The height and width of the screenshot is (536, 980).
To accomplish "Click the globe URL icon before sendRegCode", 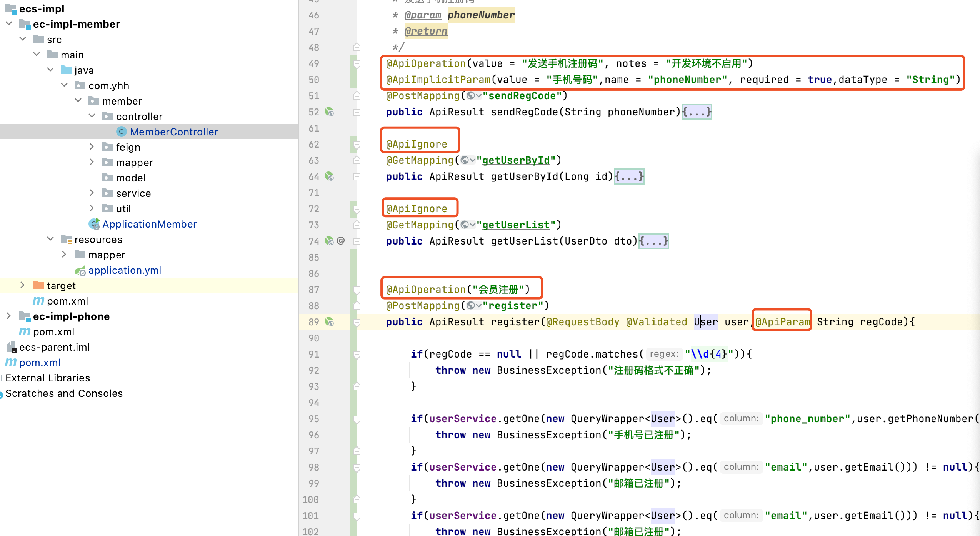I will (471, 96).
